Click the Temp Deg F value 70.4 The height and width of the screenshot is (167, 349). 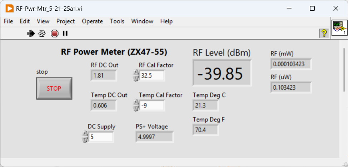tap(206, 130)
